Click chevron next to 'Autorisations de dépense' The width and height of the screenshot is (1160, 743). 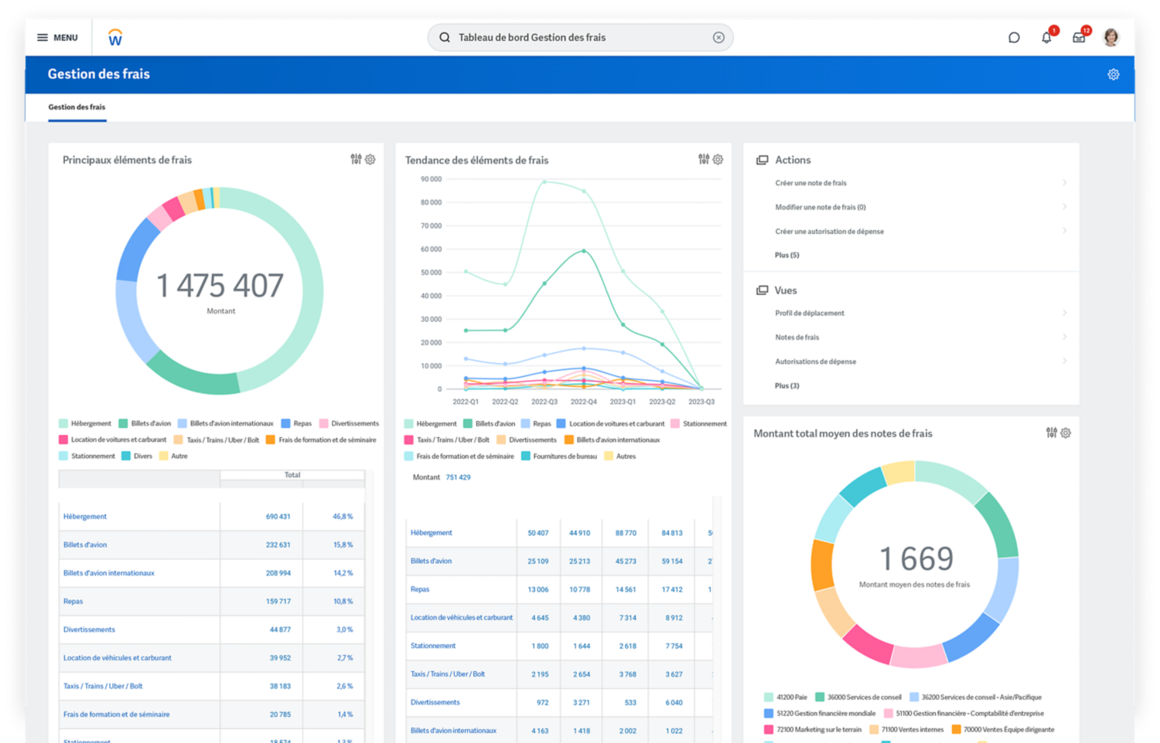pyautogui.click(x=1065, y=361)
